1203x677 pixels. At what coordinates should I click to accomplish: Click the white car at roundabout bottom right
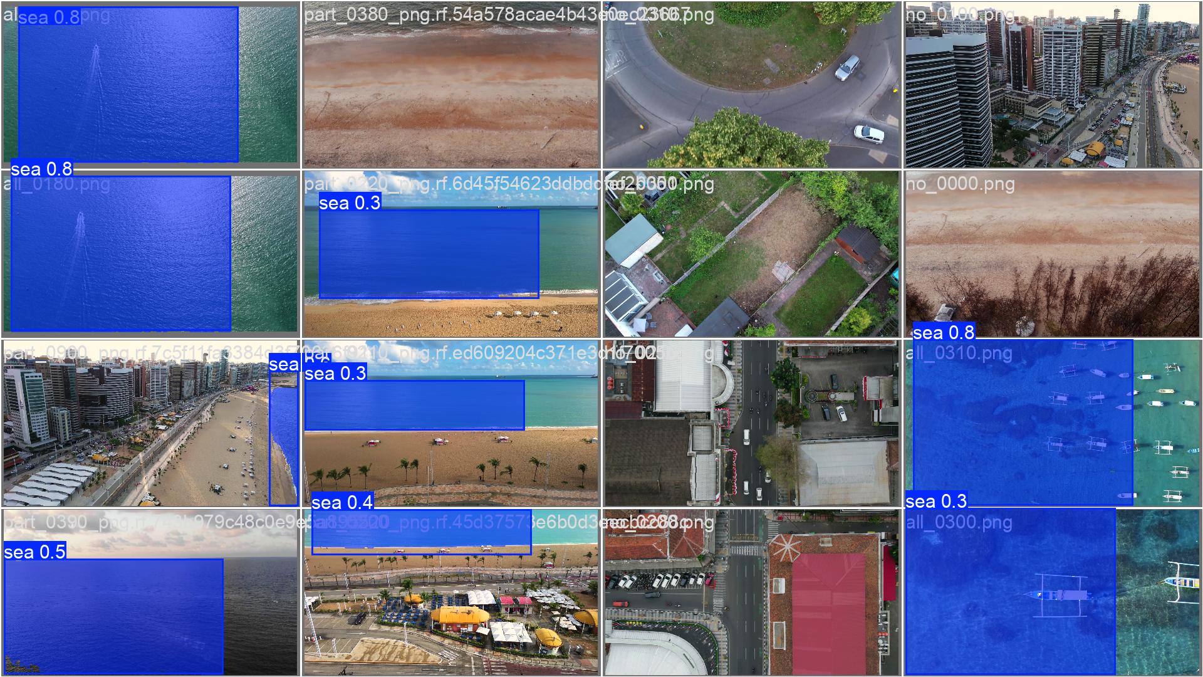[x=869, y=134]
